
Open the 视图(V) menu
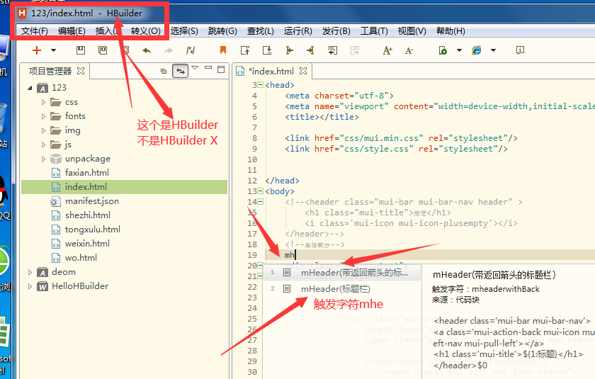point(412,31)
